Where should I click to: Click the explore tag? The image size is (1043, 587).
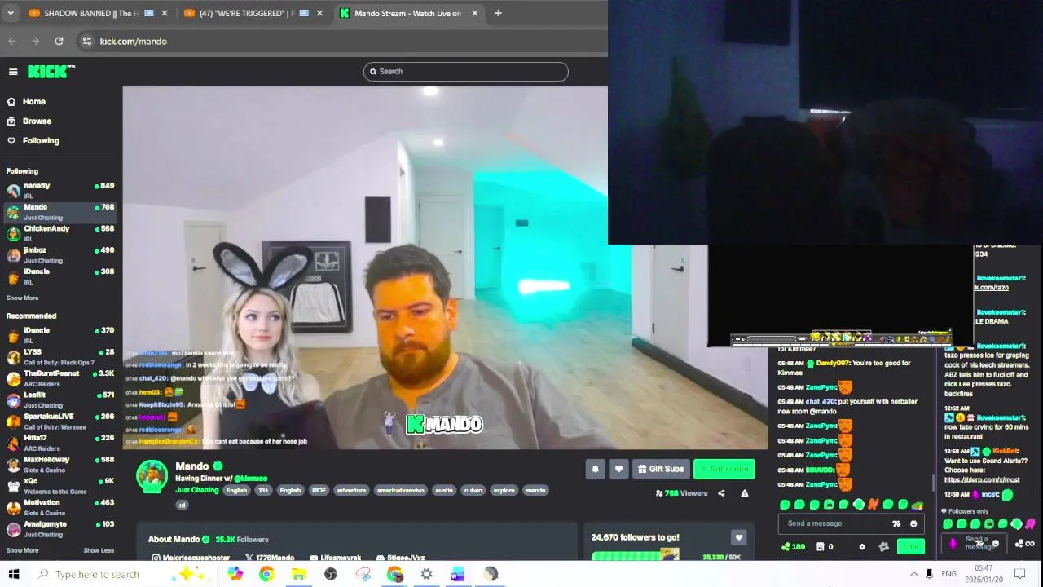(504, 491)
